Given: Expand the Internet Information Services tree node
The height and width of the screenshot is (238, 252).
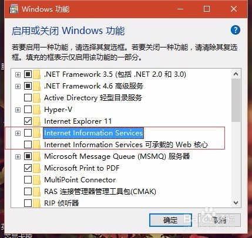Looking at the screenshot, I should pos(18,133).
